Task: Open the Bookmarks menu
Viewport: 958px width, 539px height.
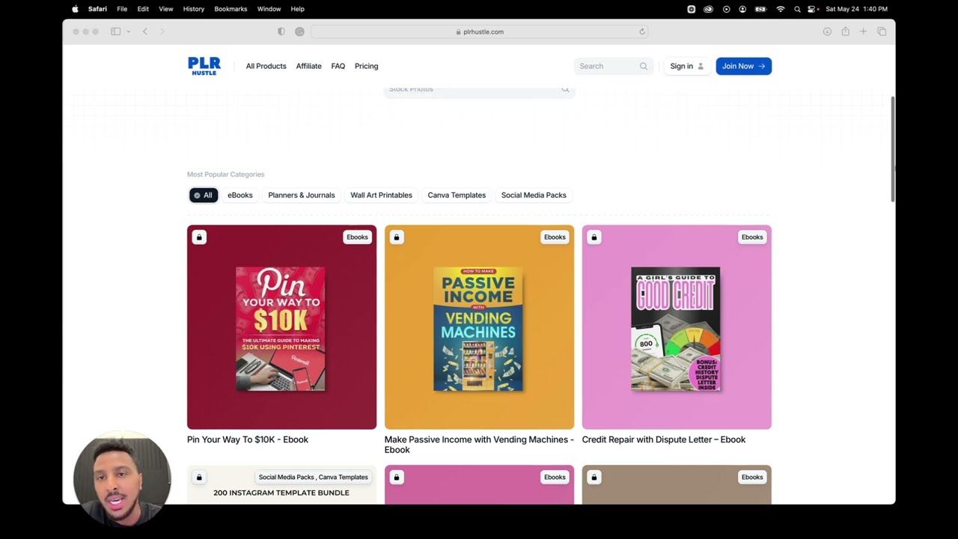Action: tap(231, 9)
